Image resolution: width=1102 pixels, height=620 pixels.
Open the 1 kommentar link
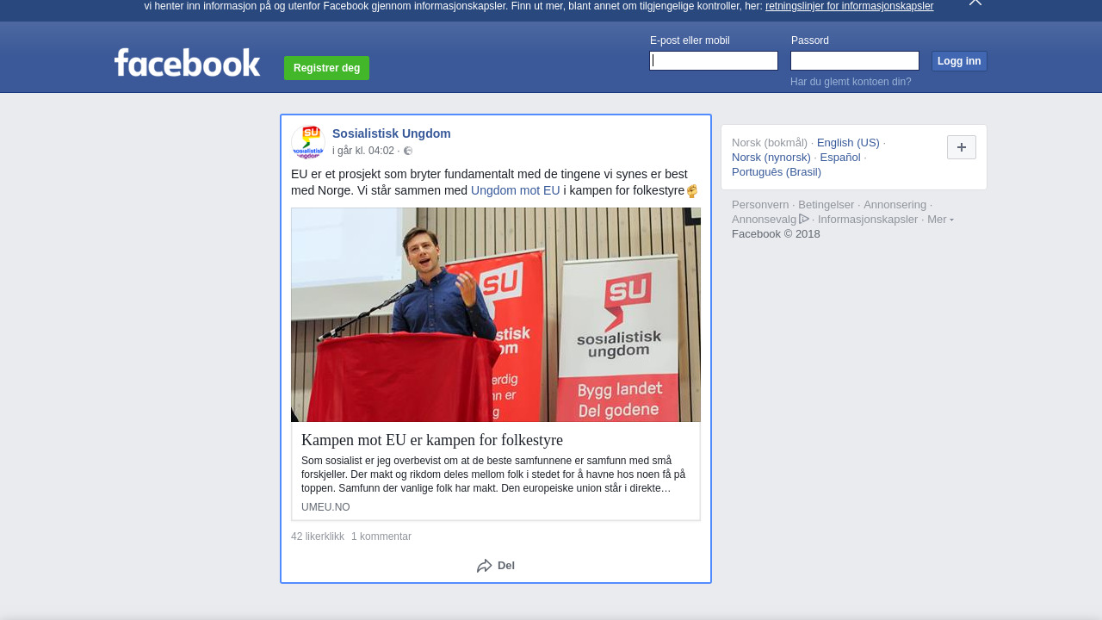(381, 536)
